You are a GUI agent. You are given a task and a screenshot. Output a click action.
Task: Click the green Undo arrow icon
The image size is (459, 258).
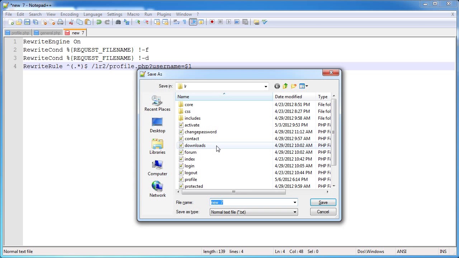[x=99, y=22]
